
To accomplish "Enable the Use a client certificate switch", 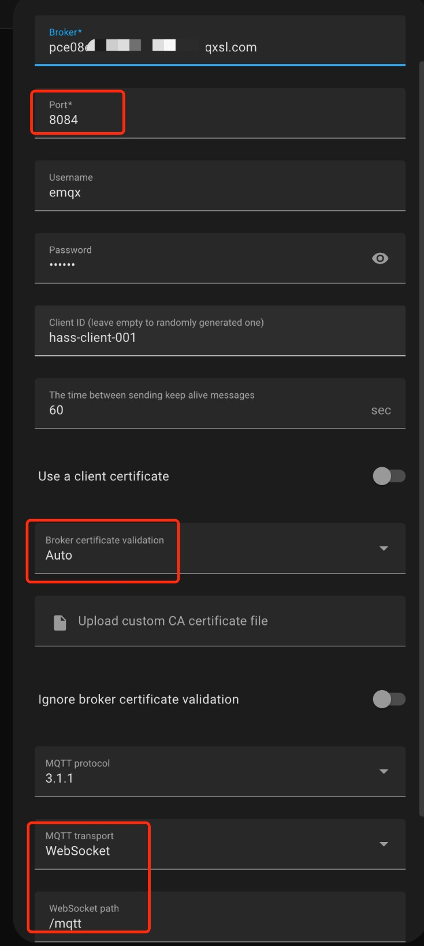I will [x=389, y=476].
